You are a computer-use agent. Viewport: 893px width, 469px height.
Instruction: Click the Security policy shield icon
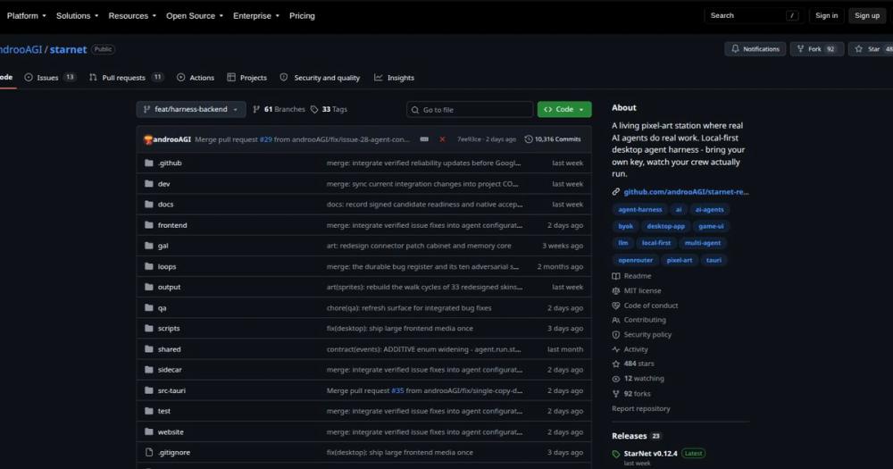[615, 334]
